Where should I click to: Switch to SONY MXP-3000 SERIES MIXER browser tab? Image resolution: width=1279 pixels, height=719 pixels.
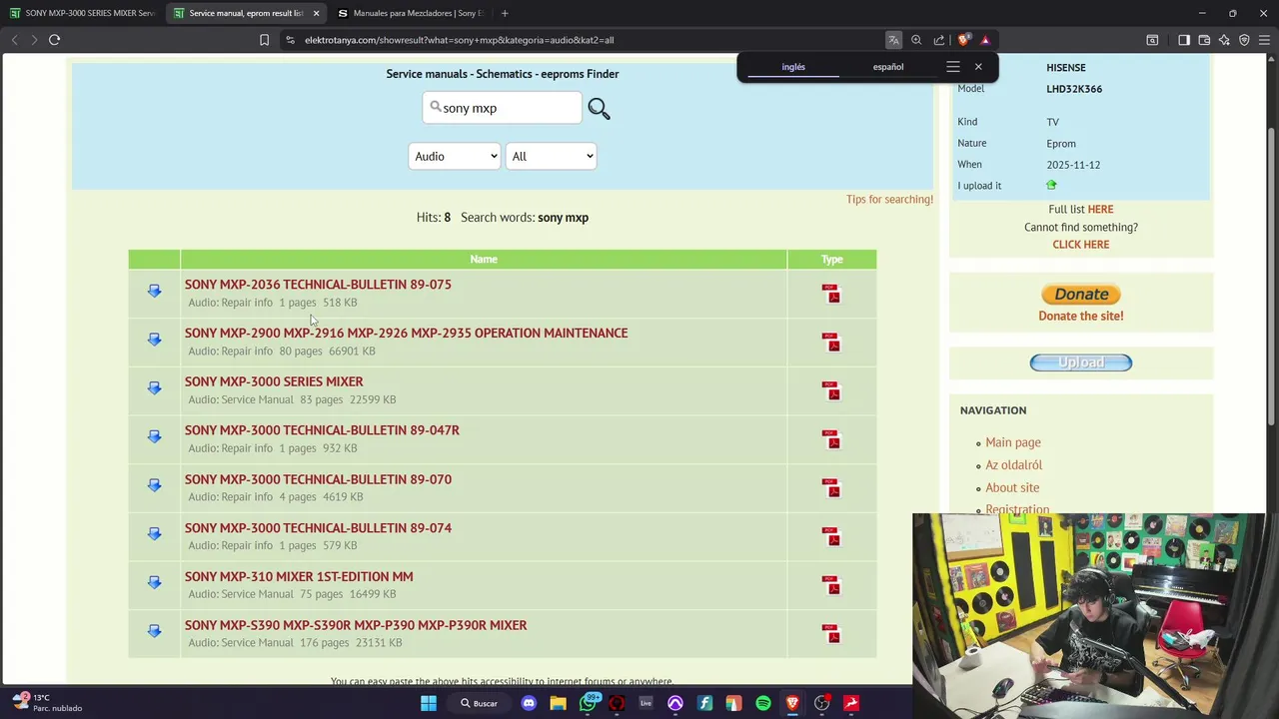pyautogui.click(x=82, y=13)
